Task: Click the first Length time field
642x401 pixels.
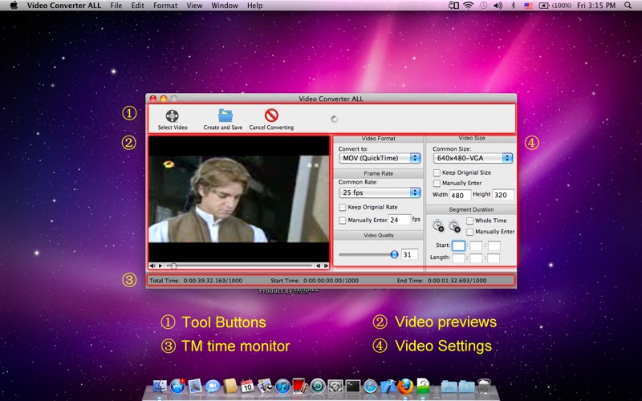Action: coord(458,257)
